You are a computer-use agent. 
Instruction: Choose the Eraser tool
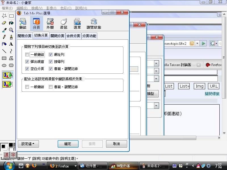click(x=4, y=23)
